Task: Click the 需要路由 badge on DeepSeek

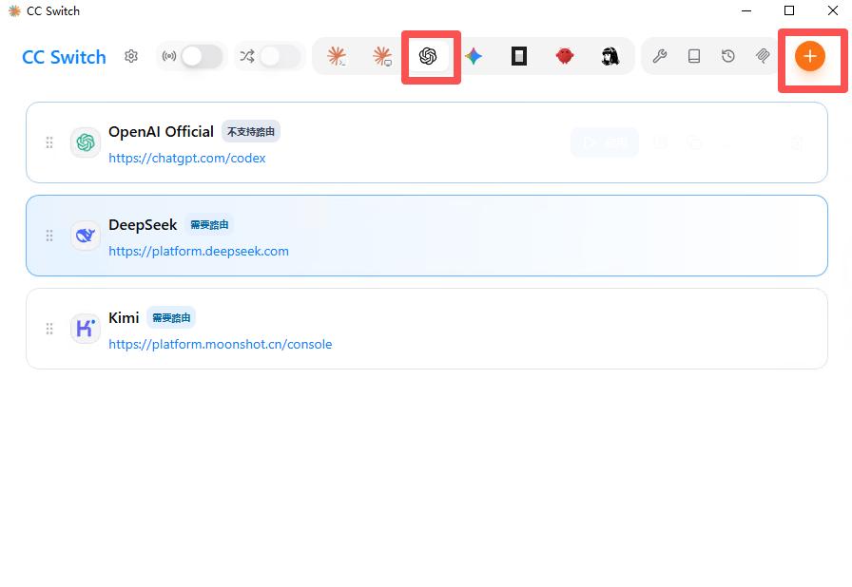Action: coord(209,225)
